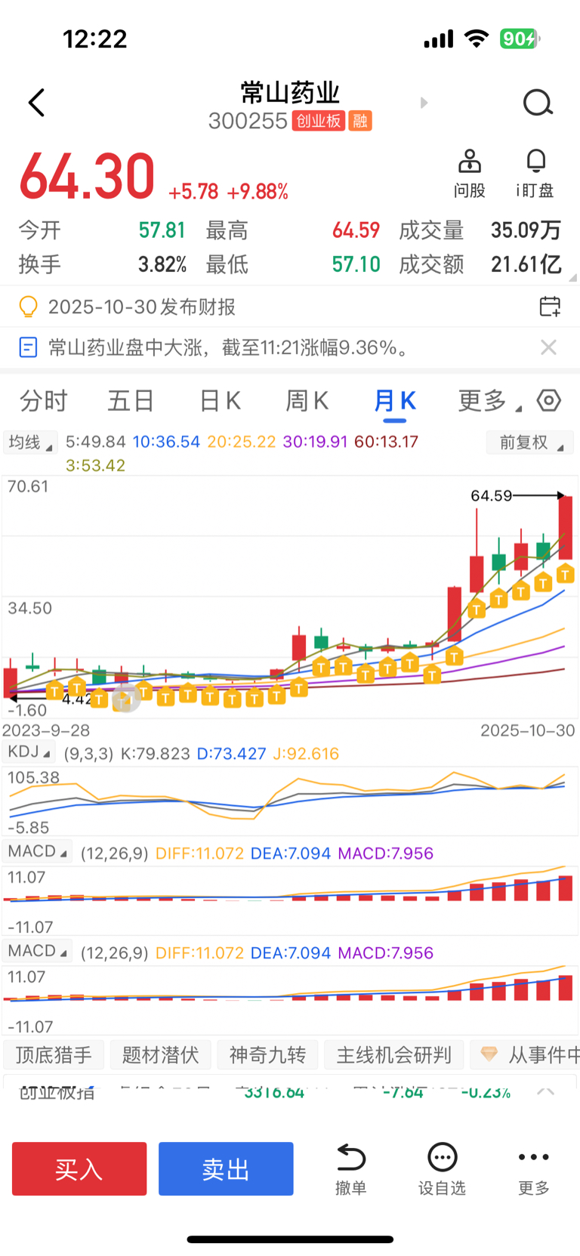Tap 成交额 21.61亿 value
Image resolution: width=580 pixels, height=1256 pixels.
[526, 264]
